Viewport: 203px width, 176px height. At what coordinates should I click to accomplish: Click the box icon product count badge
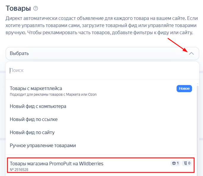[175, 163]
